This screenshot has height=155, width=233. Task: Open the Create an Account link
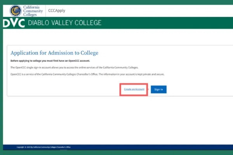click(134, 90)
